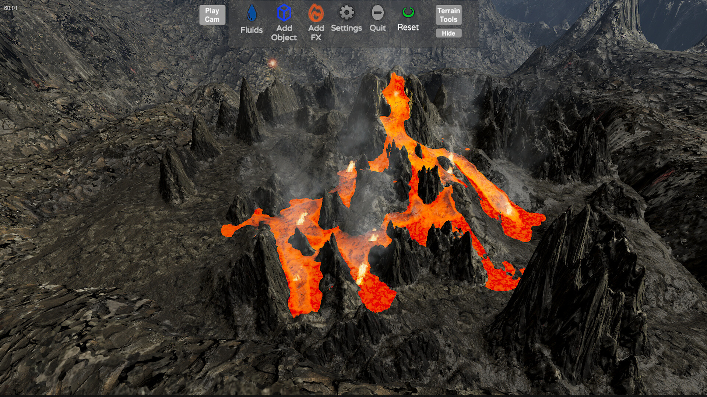This screenshot has width=707, height=397.
Task: Select the Fluids water-drop icon
Action: click(252, 13)
